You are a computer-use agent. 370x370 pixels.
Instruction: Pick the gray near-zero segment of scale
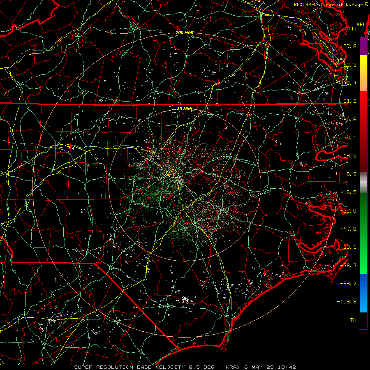pos(363,183)
